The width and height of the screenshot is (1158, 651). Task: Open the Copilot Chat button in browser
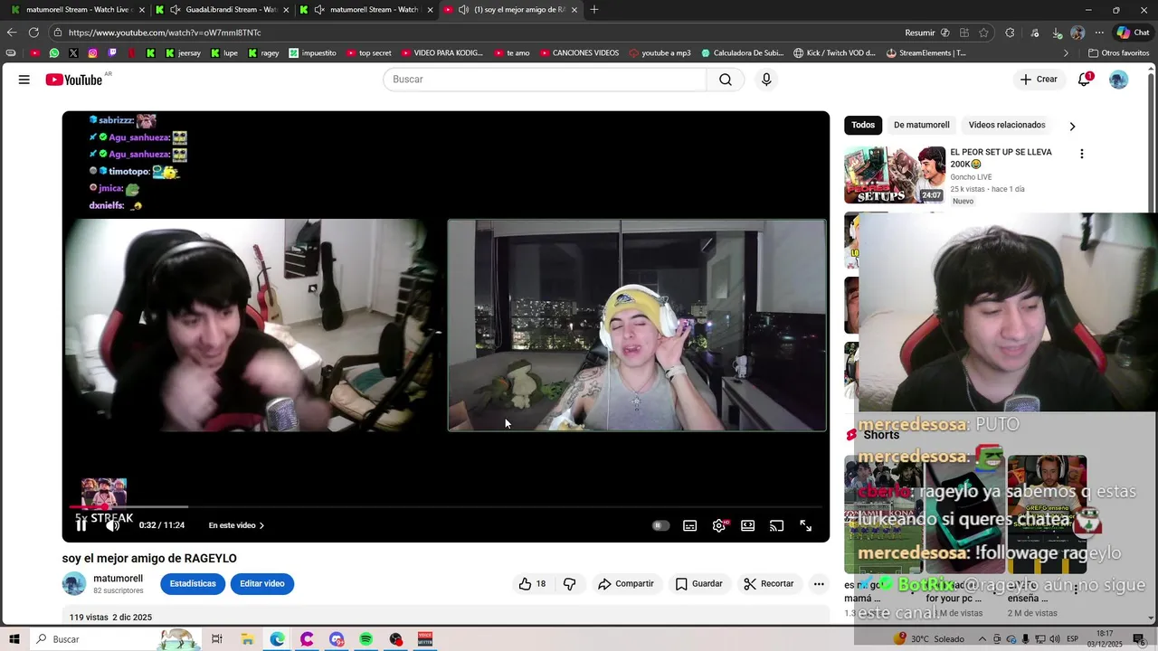[1133, 33]
